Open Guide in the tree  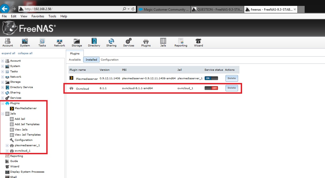point(14,161)
